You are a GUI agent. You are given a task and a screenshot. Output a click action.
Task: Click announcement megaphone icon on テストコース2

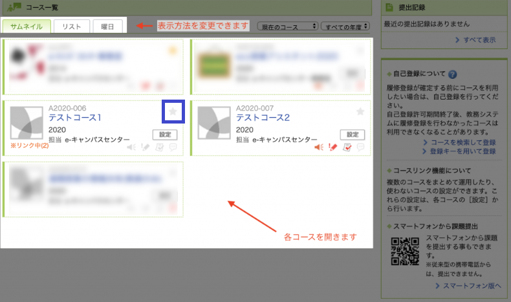[x=318, y=147]
